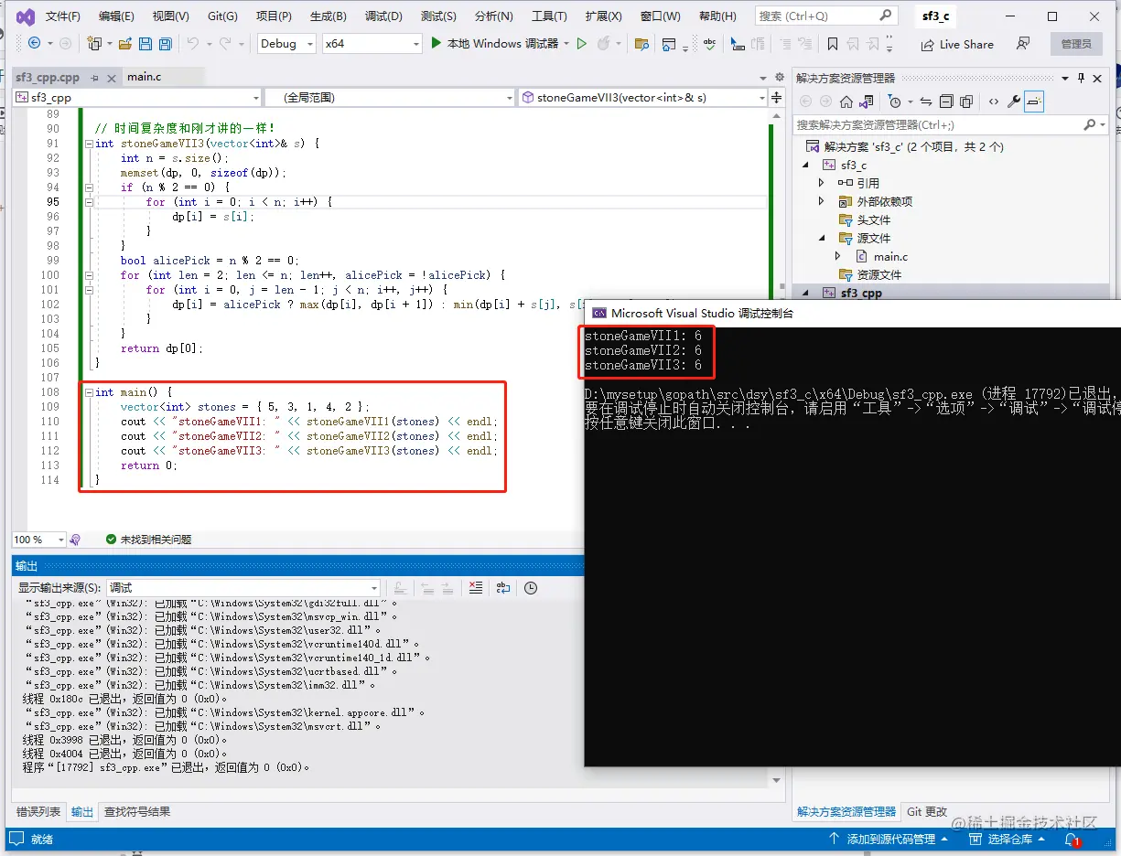This screenshot has height=856, width=1121.
Task: Open the 100 % zoom level dropdown
Action: (x=38, y=540)
